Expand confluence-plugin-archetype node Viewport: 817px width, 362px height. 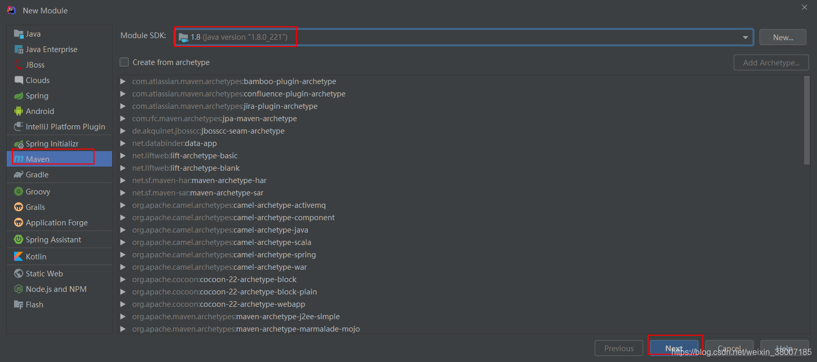pyautogui.click(x=123, y=94)
